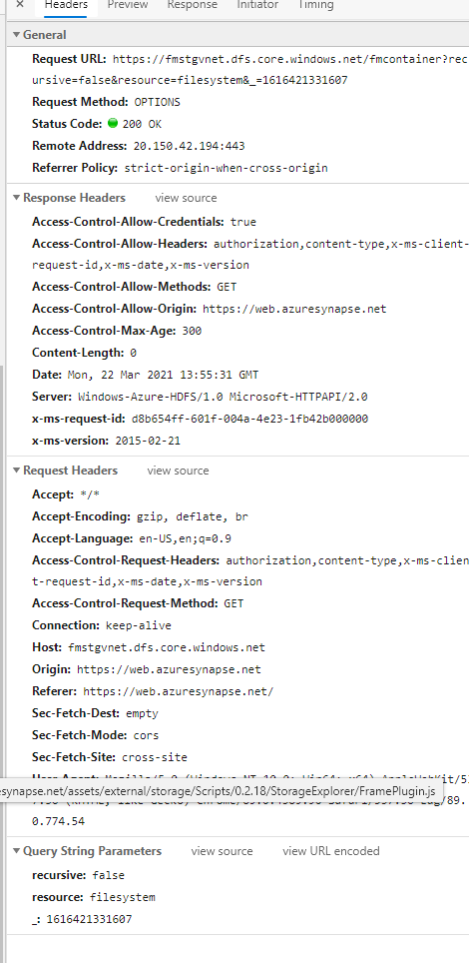Open the Initiator tab
This screenshot has width=469, height=963.
[x=257, y=5]
